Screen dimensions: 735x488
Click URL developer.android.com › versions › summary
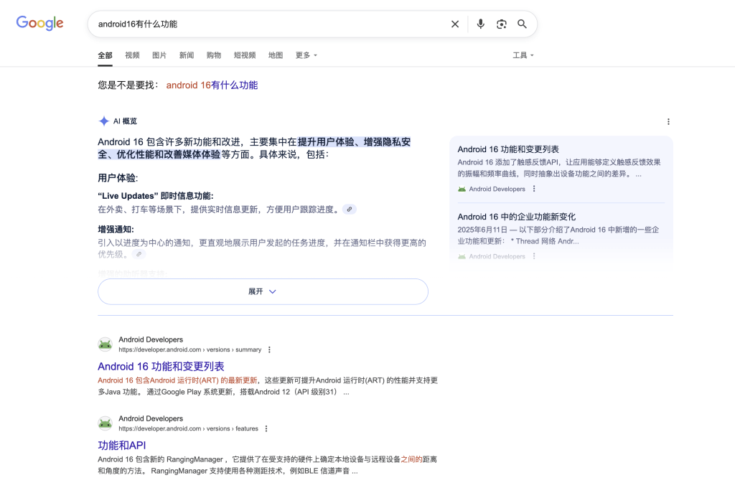coord(189,349)
